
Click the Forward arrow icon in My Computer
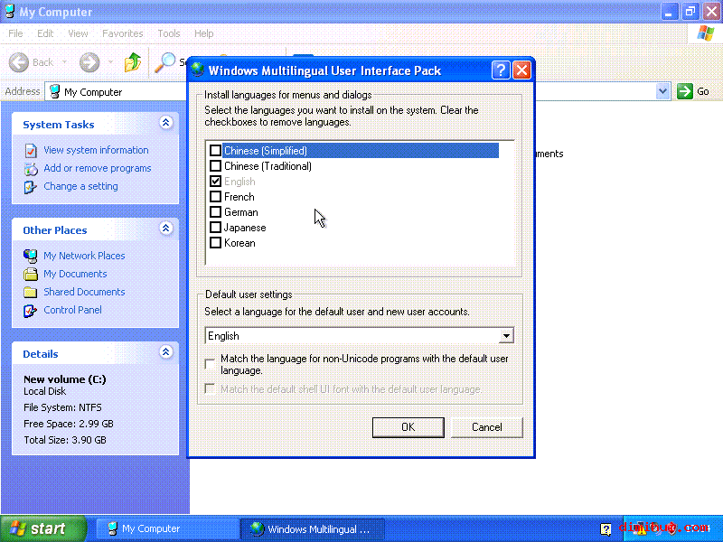(x=89, y=62)
